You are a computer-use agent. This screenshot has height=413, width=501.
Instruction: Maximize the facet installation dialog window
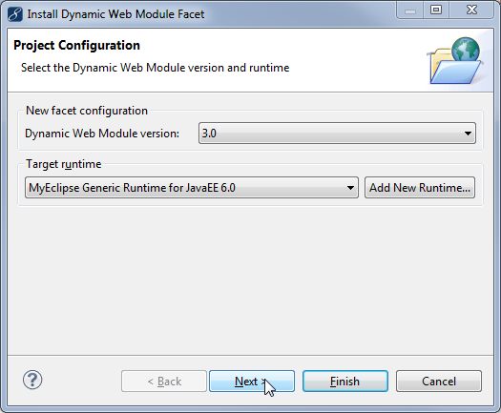point(436,10)
